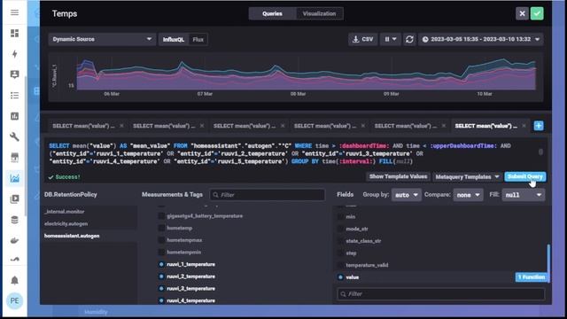Close the fifth SELECT mean query tab
Image resolution: width=567 pixels, height=319 pixels.
[x=443, y=126]
